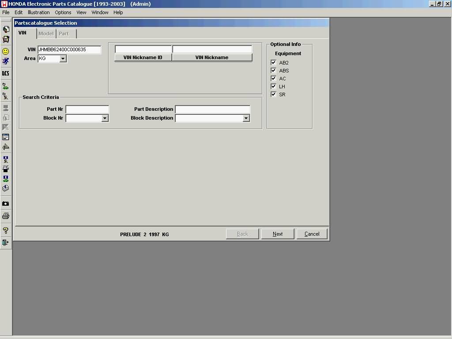Click the green car info icon
The image size is (452, 339).
point(6,179)
